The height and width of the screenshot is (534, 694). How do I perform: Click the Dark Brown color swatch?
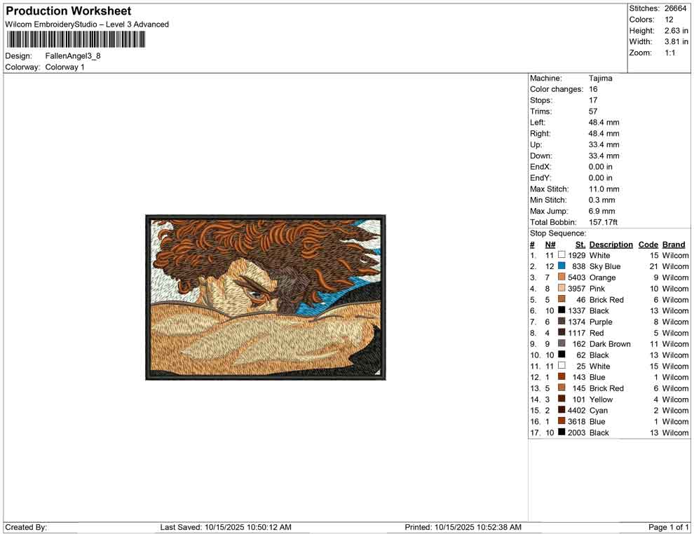[x=562, y=343]
